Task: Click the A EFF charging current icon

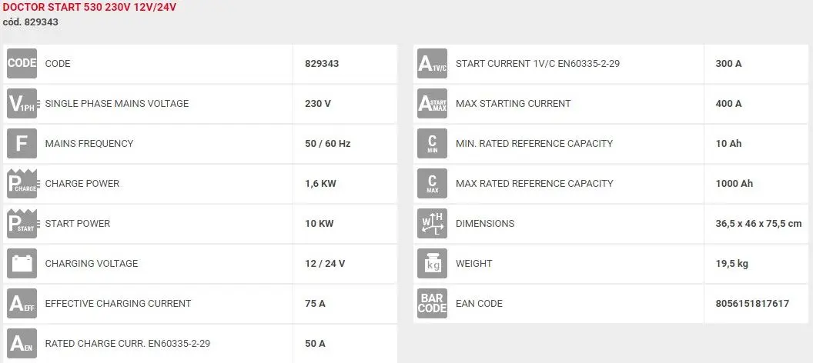Action: click(x=22, y=304)
